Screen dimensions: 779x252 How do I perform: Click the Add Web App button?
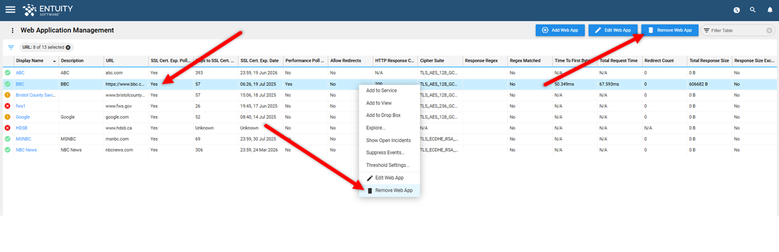coord(560,30)
